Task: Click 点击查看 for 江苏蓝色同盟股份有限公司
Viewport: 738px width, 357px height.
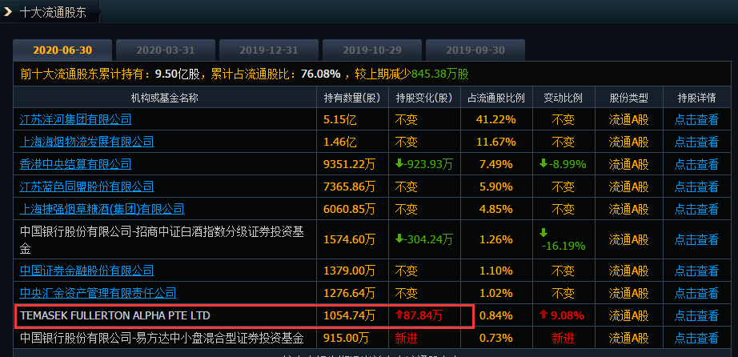Action: point(696,187)
